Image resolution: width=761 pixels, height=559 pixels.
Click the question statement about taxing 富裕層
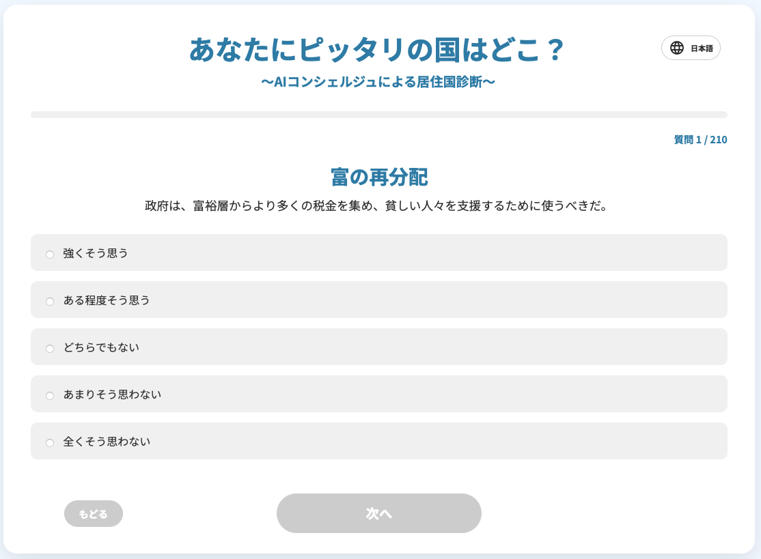click(x=377, y=206)
